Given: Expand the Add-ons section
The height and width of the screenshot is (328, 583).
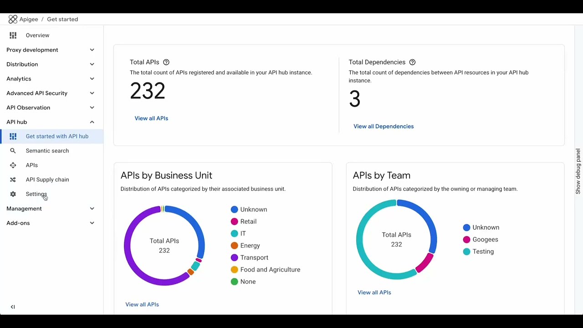Looking at the screenshot, I should coord(51,223).
